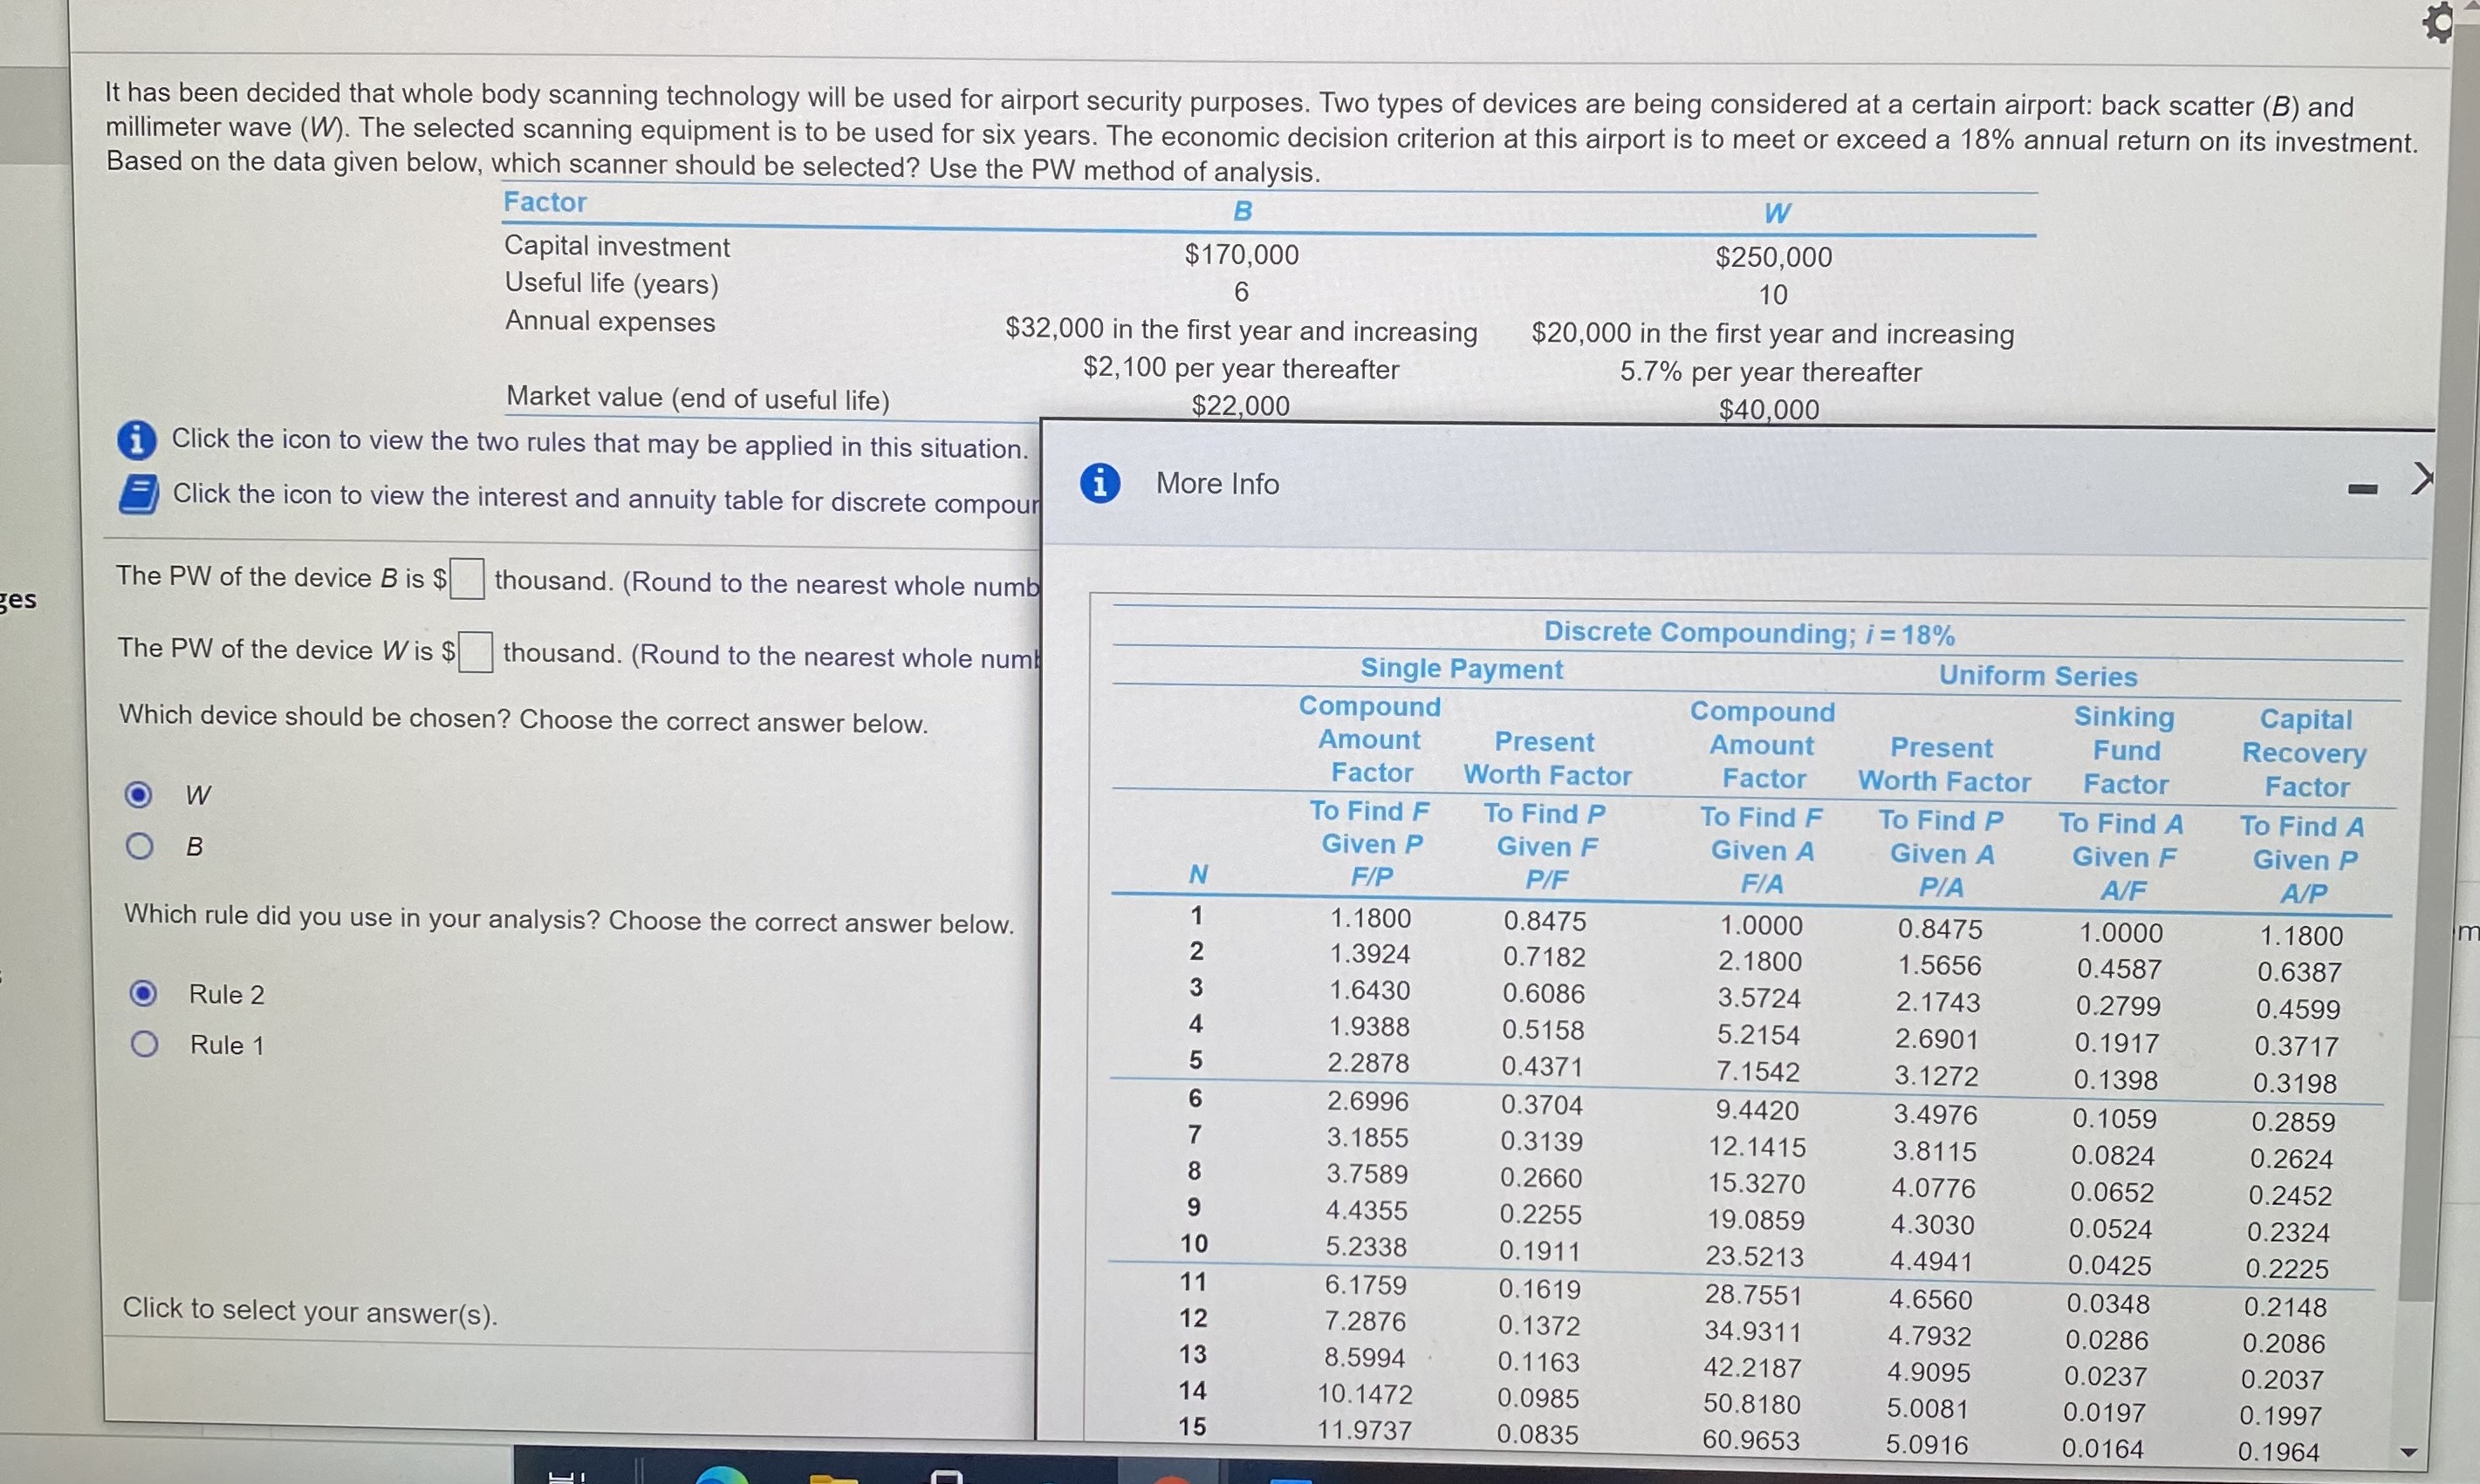2480x1484 pixels.
Task: Minimize the More Info popup
Action: click(x=2363, y=489)
